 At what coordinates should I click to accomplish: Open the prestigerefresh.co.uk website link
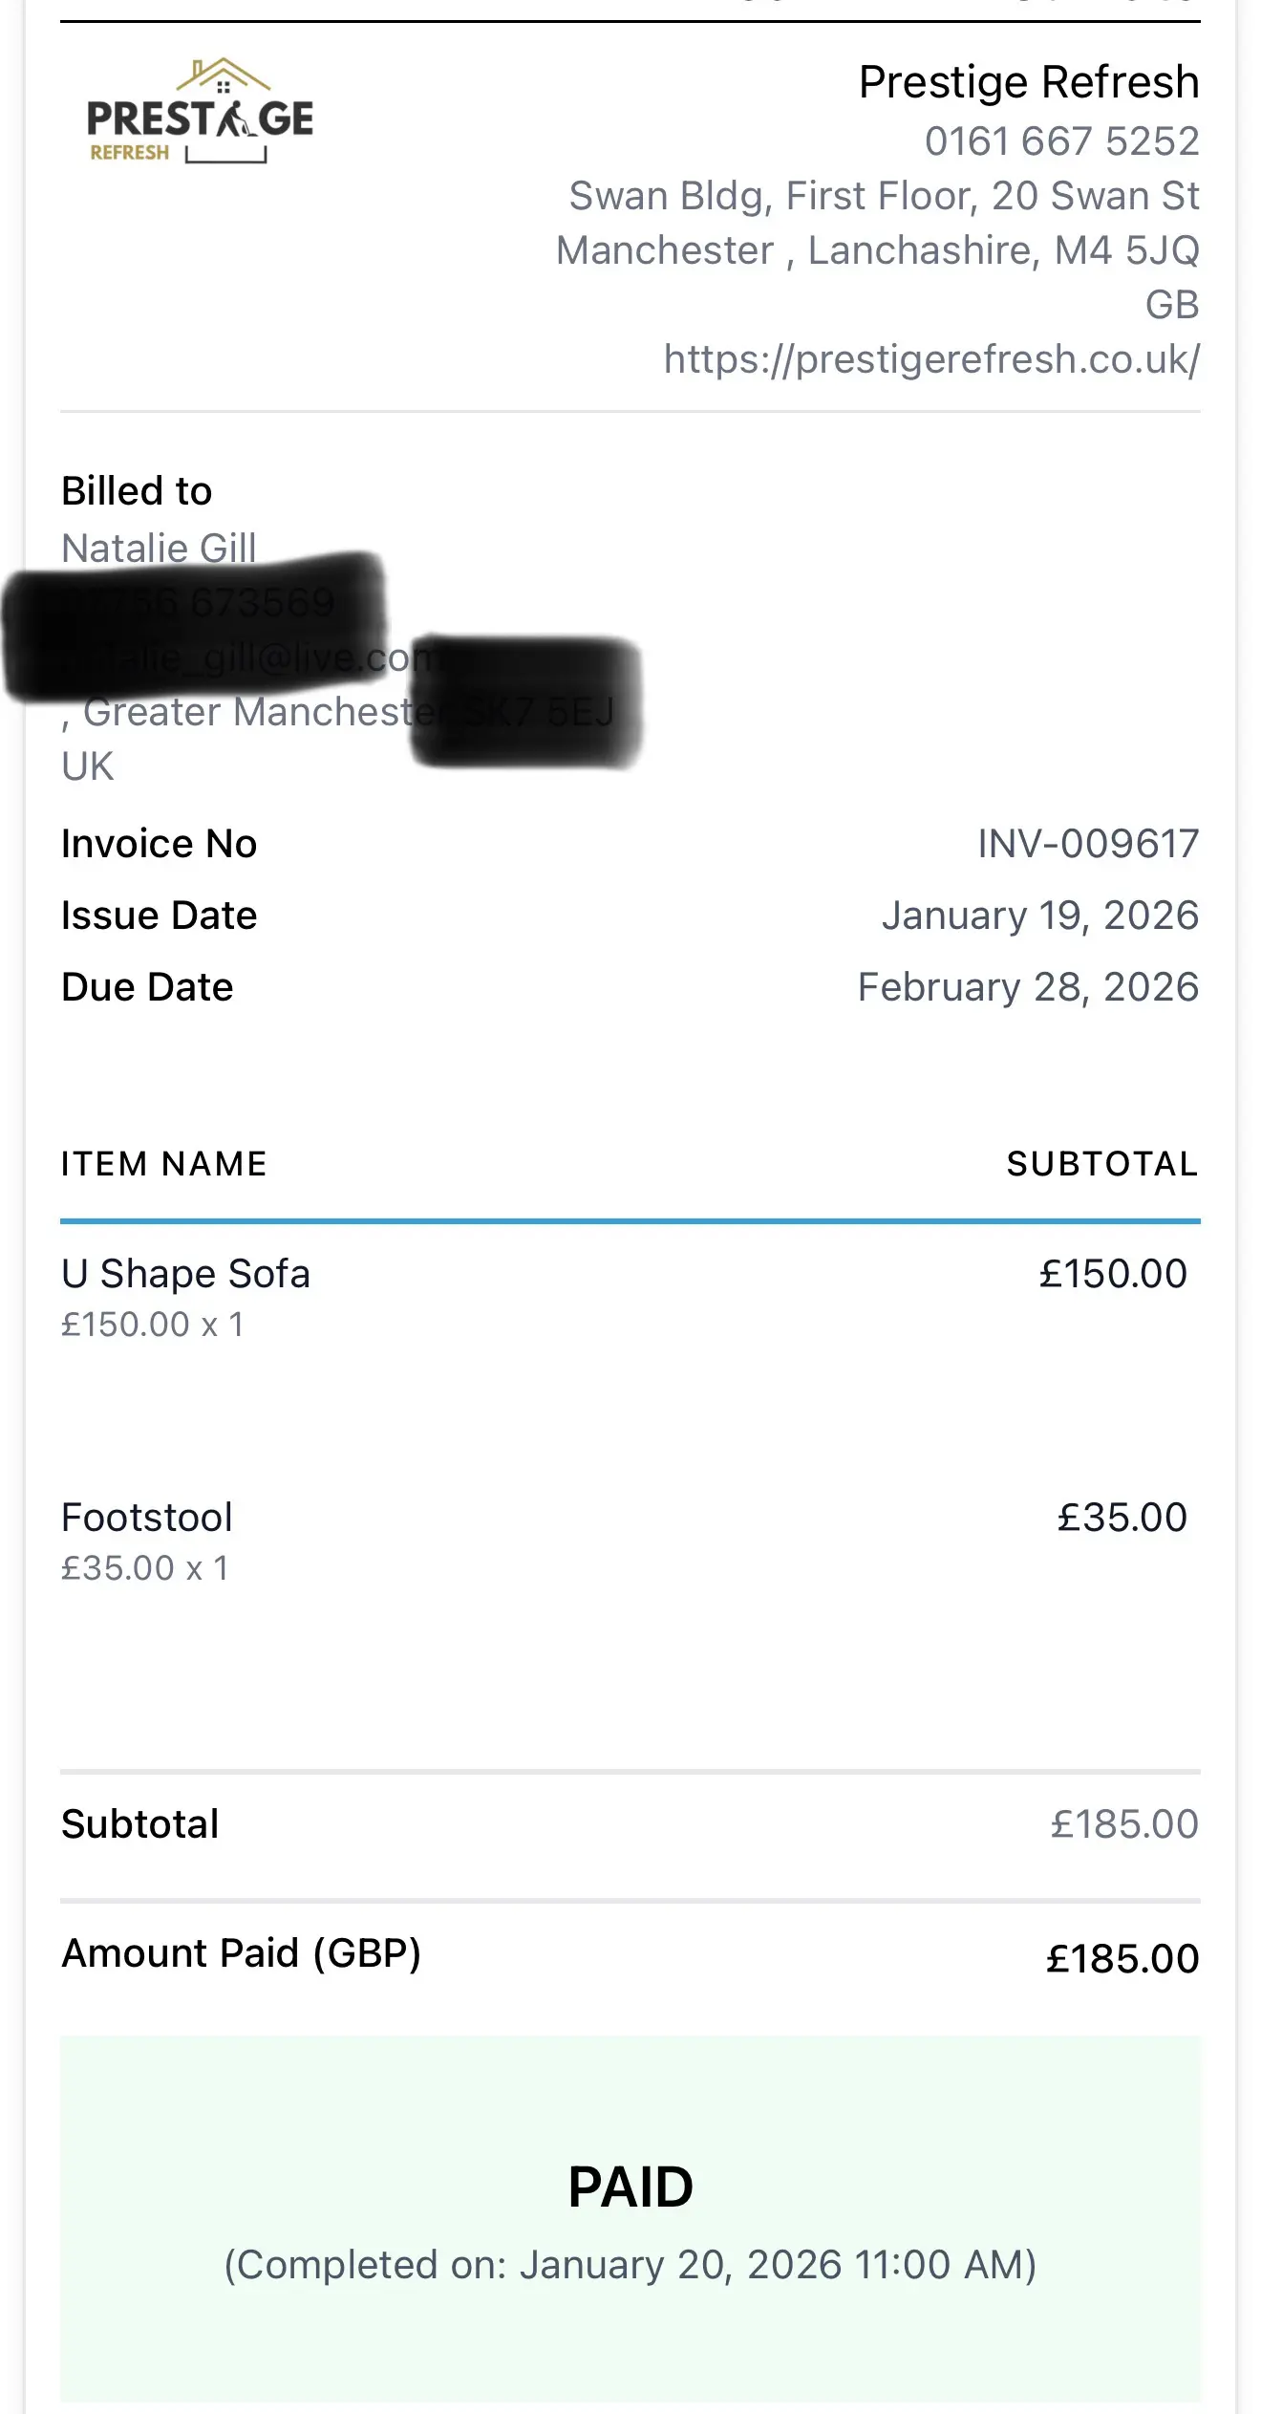point(931,359)
